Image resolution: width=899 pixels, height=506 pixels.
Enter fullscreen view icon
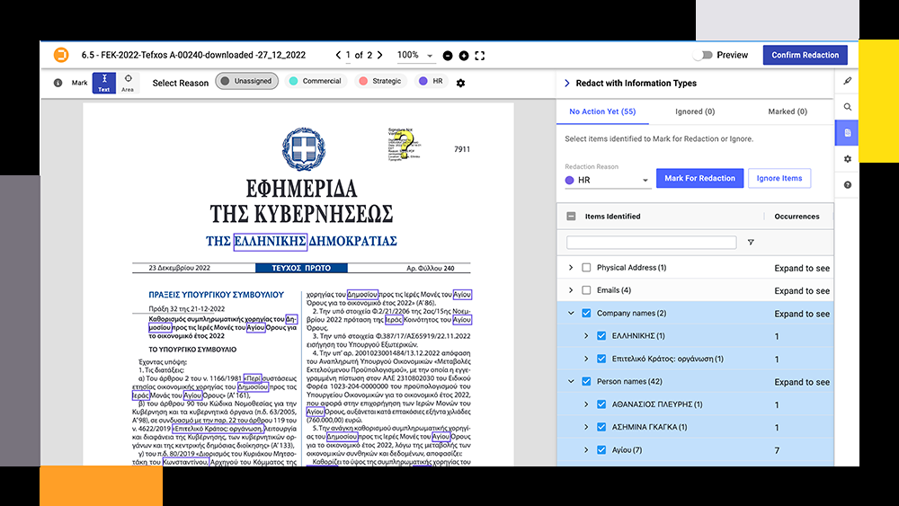click(480, 56)
